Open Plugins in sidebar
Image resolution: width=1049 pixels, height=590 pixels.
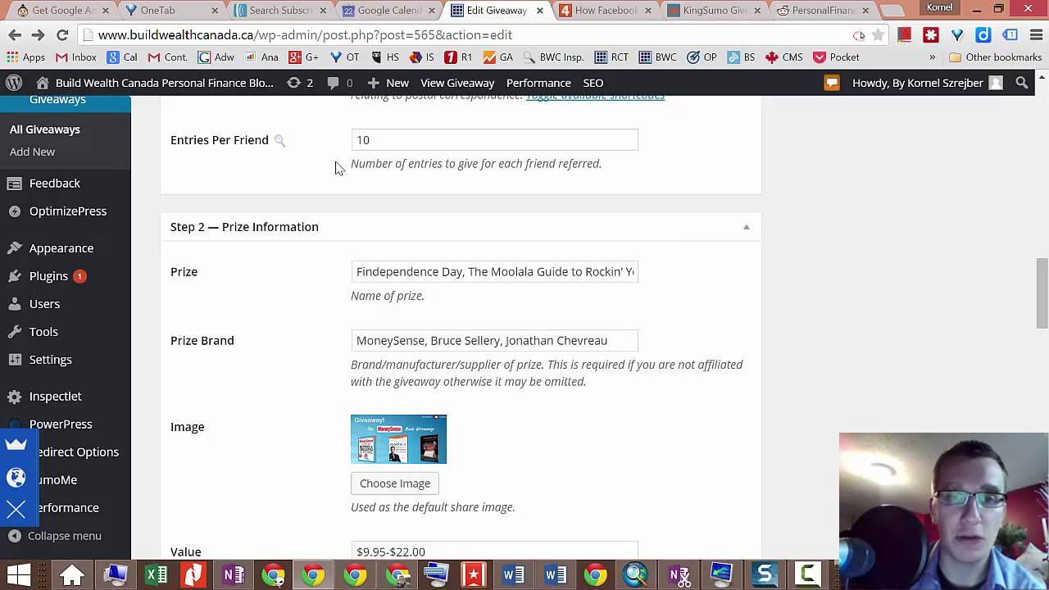pos(48,276)
